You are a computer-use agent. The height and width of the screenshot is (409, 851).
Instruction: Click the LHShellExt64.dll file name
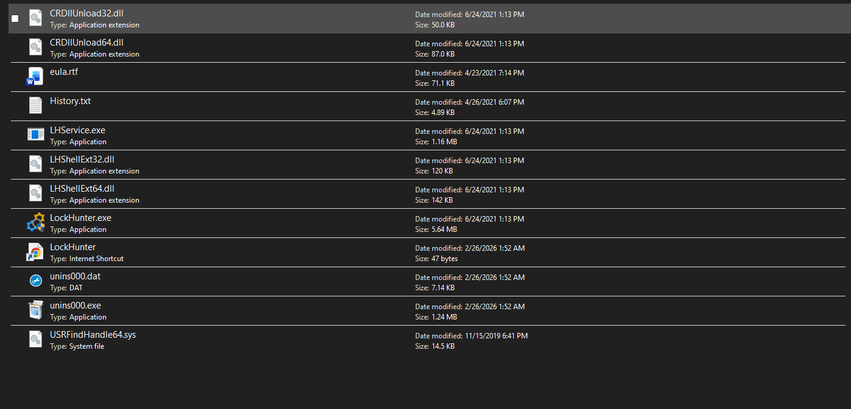[x=82, y=189]
